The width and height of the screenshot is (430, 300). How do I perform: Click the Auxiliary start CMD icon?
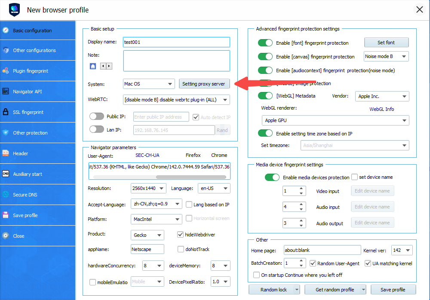[x=6, y=174]
